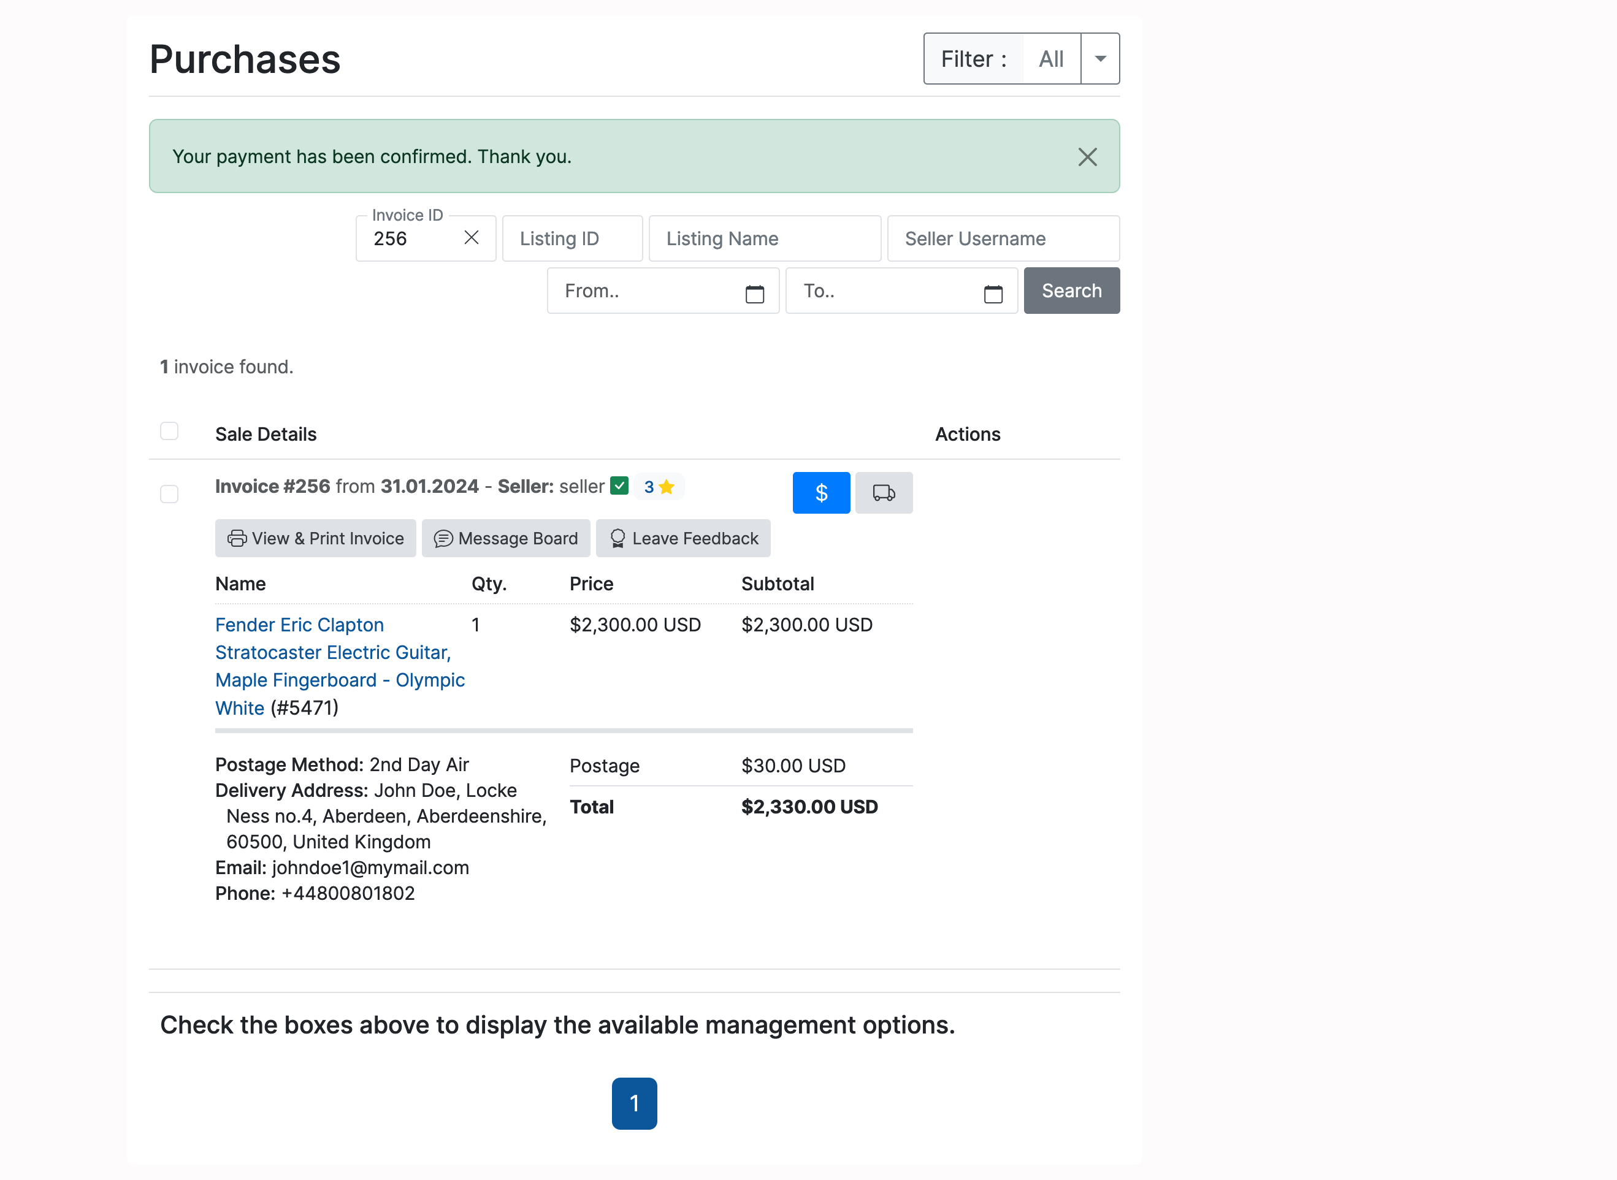Screen dimensions: 1617x1180
Task: Open the From date calendar picker
Action: [x=755, y=294]
